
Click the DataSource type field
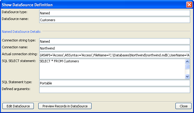[115, 13]
